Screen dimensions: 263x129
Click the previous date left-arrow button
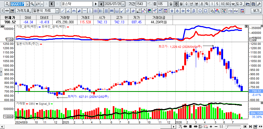point(101,4)
